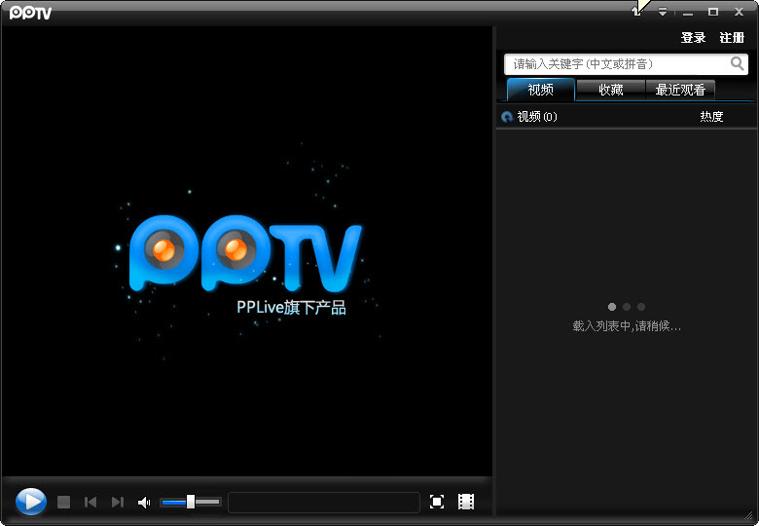This screenshot has width=759, height=526.
Task: Open the 收藏 favorites tab
Action: coord(611,90)
